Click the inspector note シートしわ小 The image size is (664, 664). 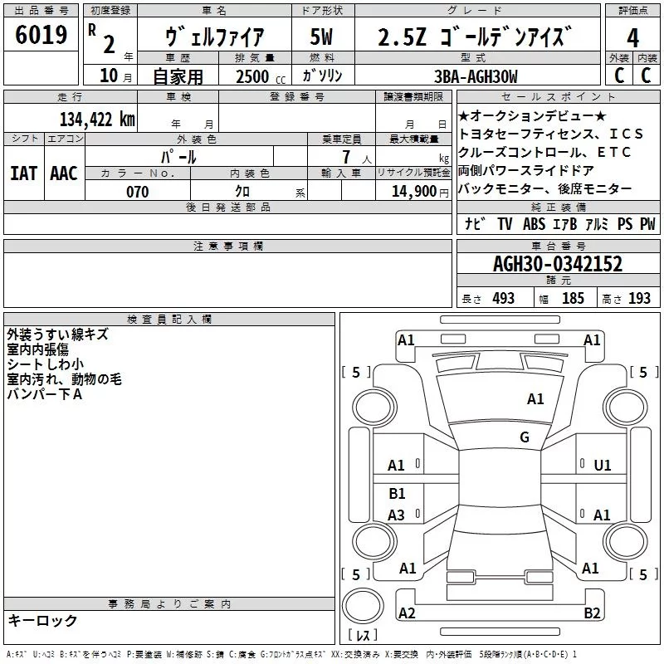pos(46,364)
